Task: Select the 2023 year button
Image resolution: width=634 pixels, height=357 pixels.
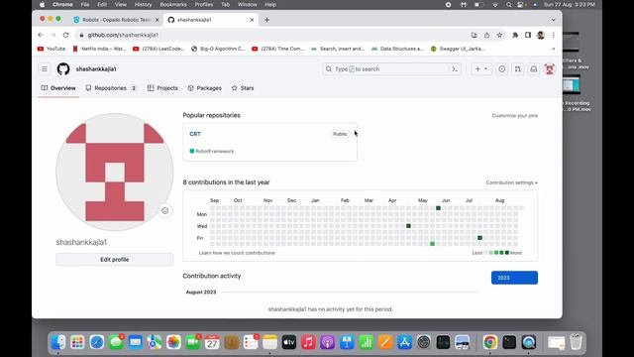Action: [514, 278]
